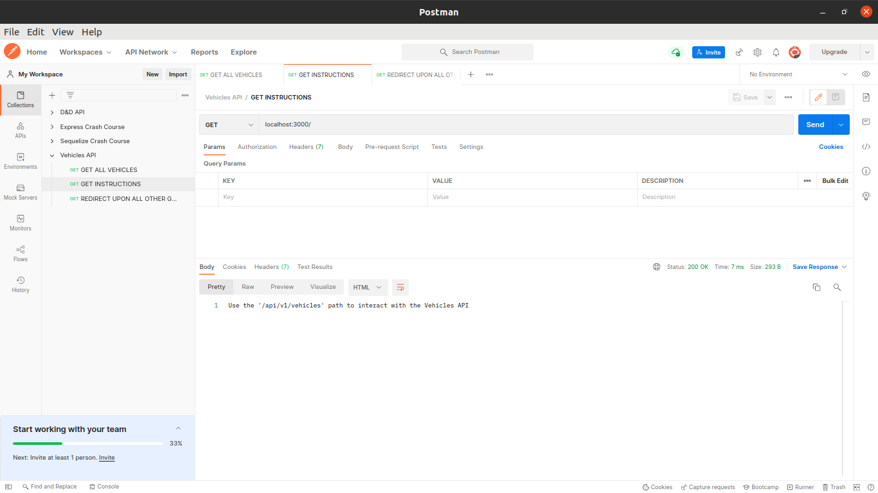Open the Reports menu item
Screen dimensions: 878x493
[x=204, y=52]
